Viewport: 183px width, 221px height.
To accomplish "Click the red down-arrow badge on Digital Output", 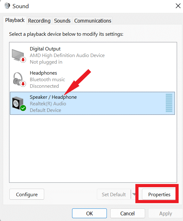I will point(23,60).
